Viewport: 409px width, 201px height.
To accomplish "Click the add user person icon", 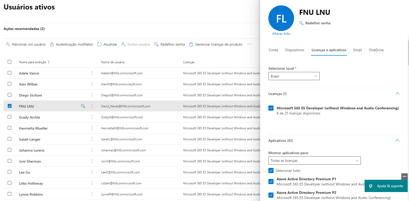I will click(x=8, y=44).
